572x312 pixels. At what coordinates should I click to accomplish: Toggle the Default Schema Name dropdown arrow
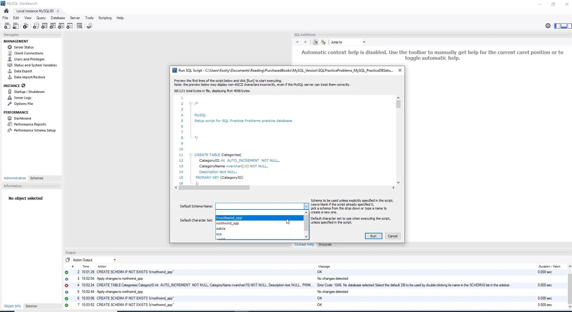pyautogui.click(x=306, y=206)
